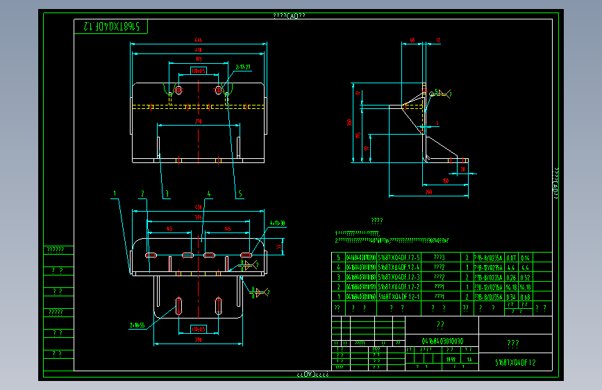This screenshot has height=390, width=602.
Task: Click the 0.52 total weight cell
Action: (525, 277)
